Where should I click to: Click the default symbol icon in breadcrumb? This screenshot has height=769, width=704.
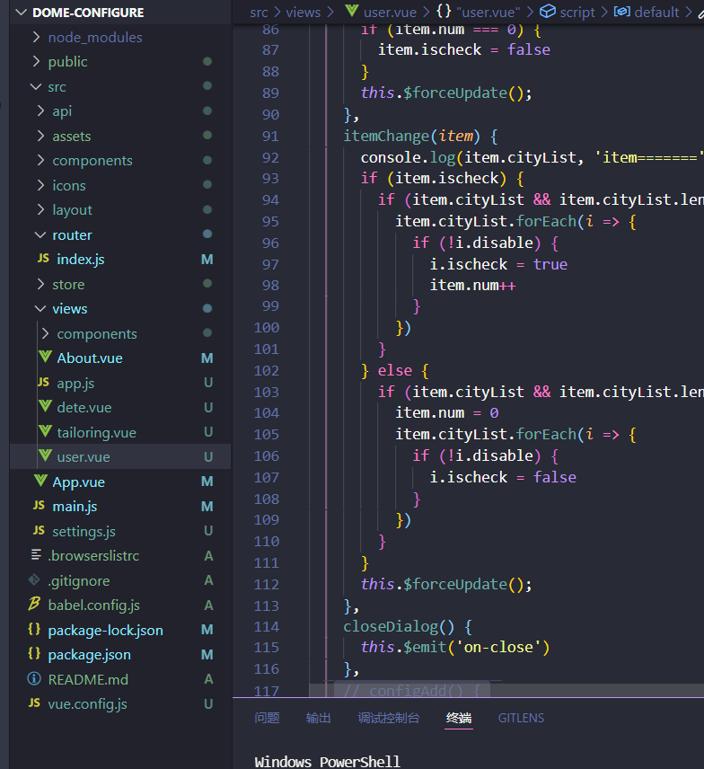tap(621, 12)
